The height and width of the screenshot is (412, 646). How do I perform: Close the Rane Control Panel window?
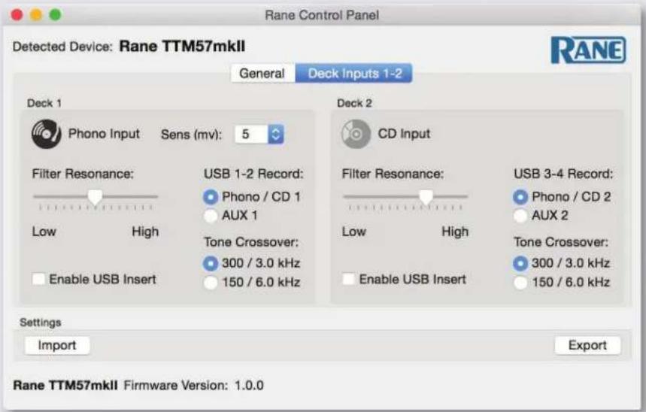[x=17, y=15]
